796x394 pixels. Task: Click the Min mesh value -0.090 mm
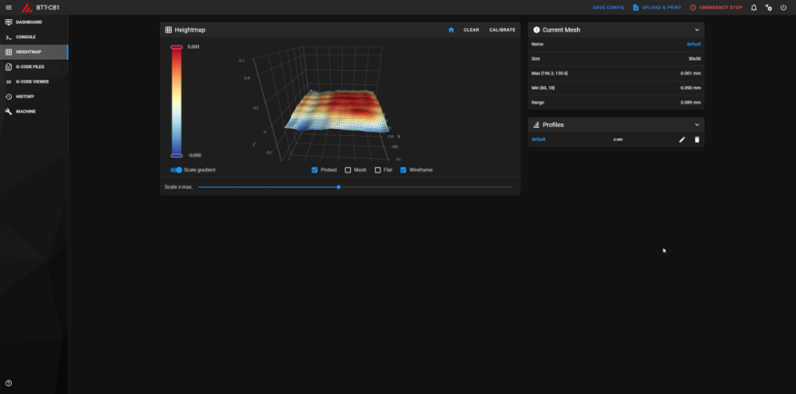click(x=690, y=88)
